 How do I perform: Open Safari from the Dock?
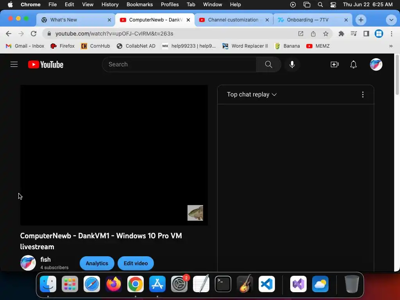[91, 284]
